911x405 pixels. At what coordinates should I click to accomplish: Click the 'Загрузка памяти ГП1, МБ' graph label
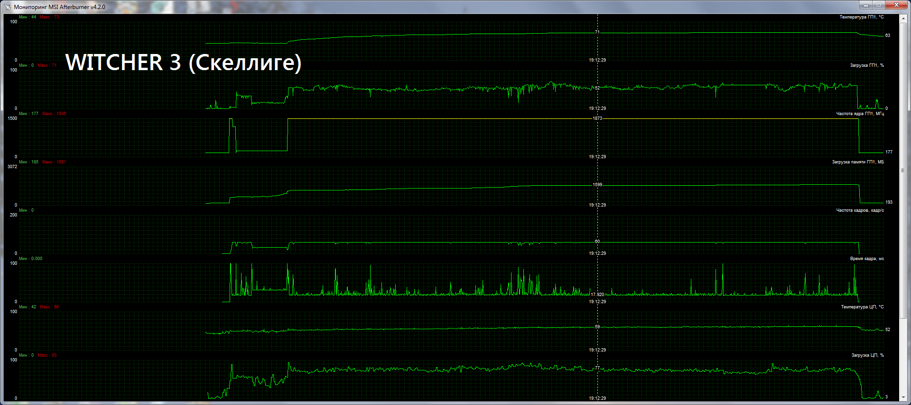[858, 162]
